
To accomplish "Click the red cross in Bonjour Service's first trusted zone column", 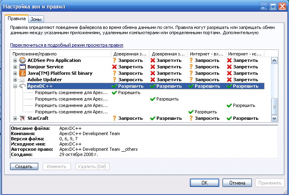I will click(114, 67).
